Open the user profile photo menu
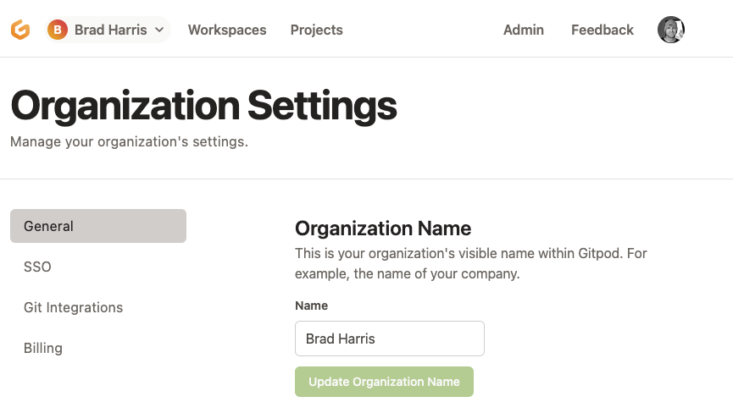The image size is (733, 413). tap(671, 30)
